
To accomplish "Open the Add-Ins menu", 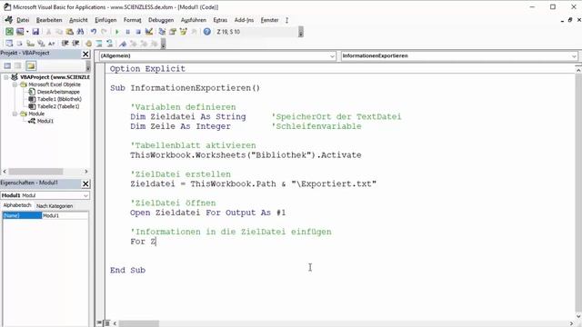I will coord(244,20).
